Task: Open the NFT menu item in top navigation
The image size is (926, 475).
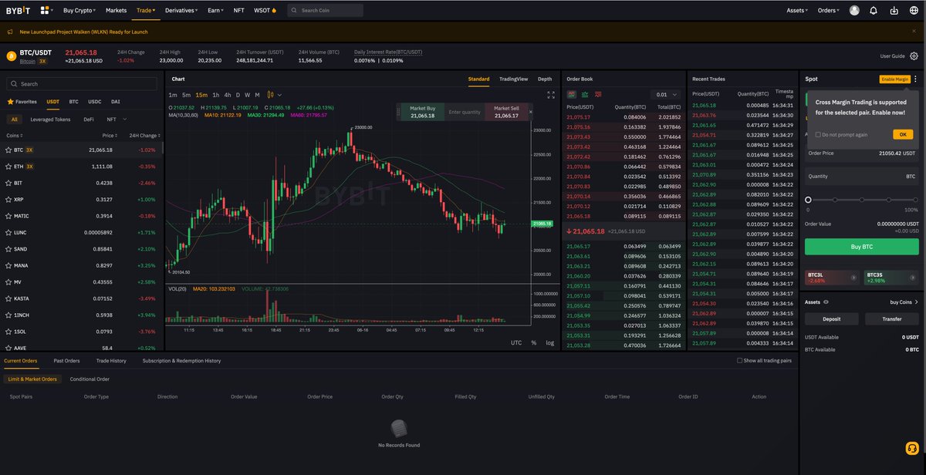Action: coord(239,11)
